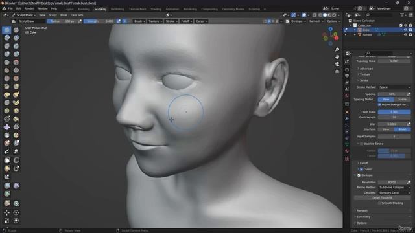This screenshot has height=233, width=415.
Task: Select the Move transform tool
Action: (x=7, y=213)
